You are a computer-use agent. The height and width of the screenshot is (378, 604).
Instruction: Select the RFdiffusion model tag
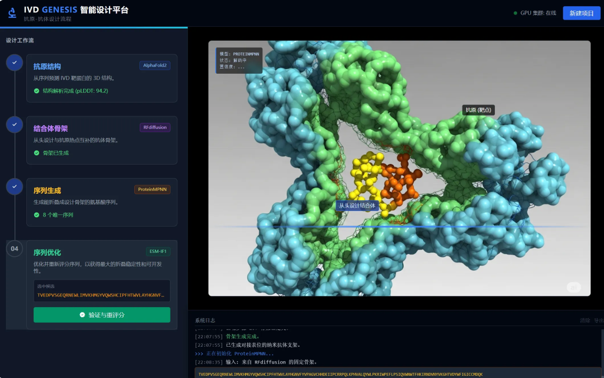(155, 127)
